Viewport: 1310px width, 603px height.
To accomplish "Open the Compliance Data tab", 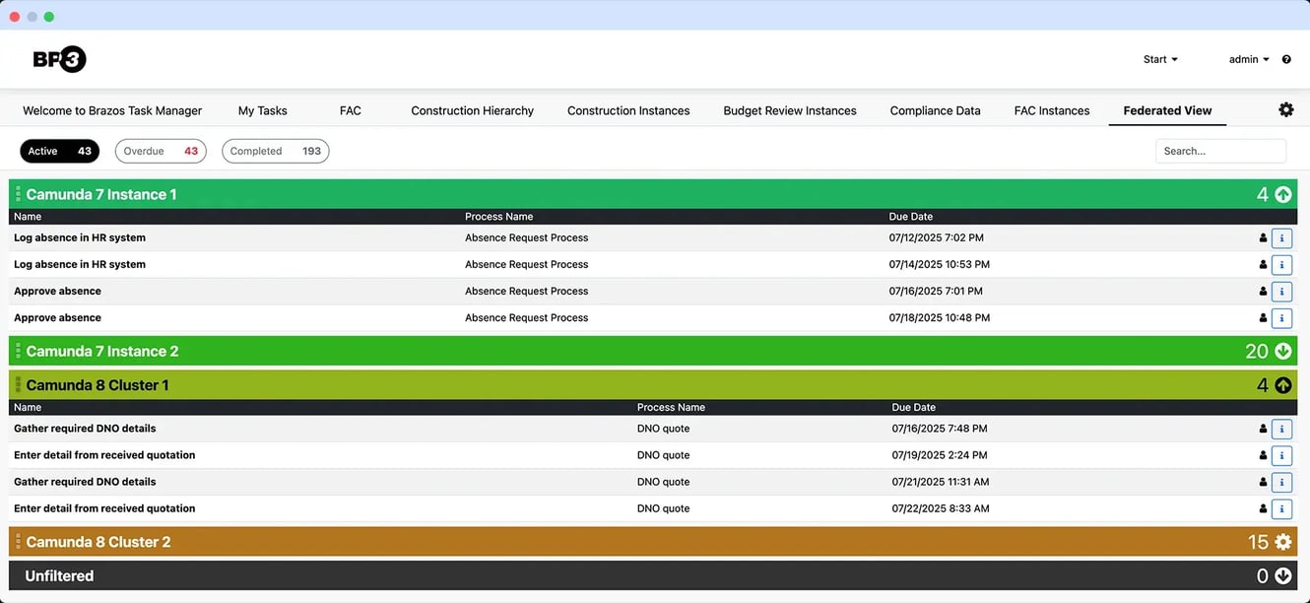I will (x=935, y=111).
